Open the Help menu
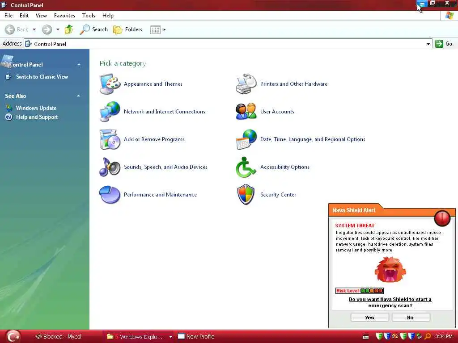The width and height of the screenshot is (458, 343). coord(108,16)
